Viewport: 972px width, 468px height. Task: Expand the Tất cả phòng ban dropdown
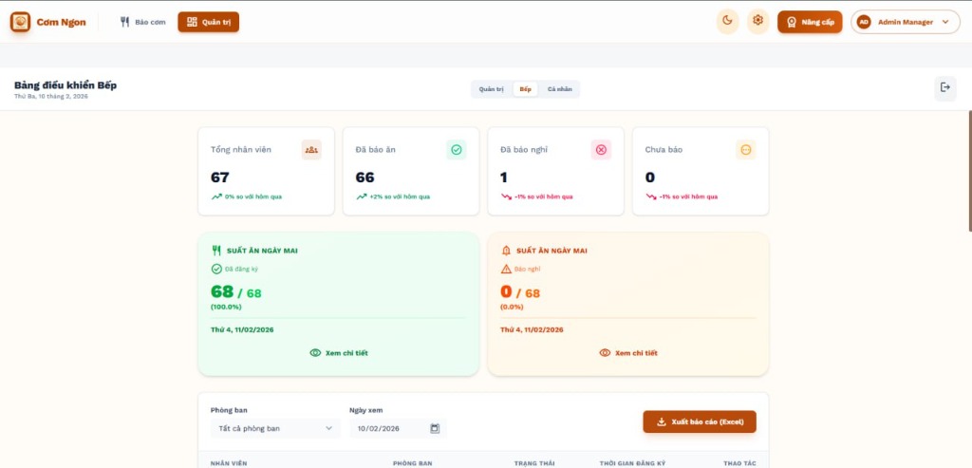(275, 428)
